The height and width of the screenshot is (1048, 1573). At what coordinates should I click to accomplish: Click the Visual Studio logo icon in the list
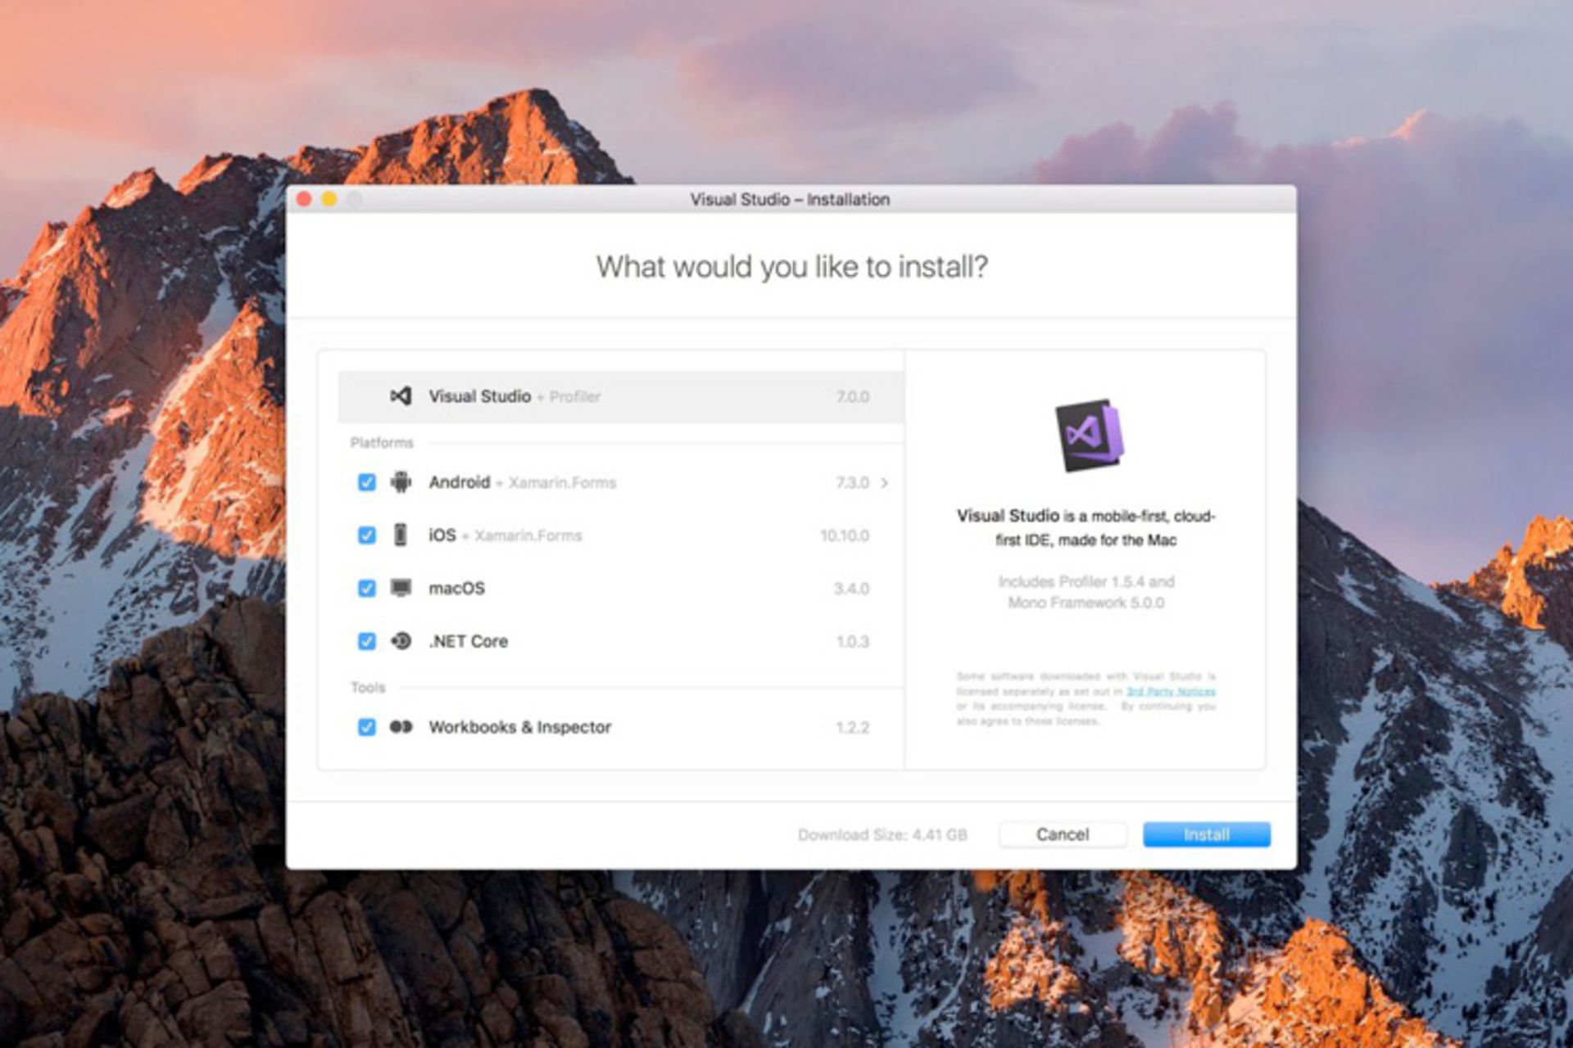point(401,396)
